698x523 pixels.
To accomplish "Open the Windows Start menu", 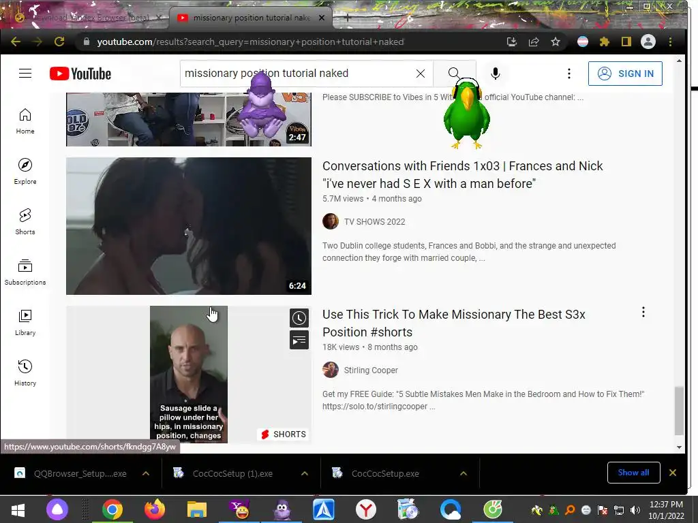I will pyautogui.click(x=18, y=509).
